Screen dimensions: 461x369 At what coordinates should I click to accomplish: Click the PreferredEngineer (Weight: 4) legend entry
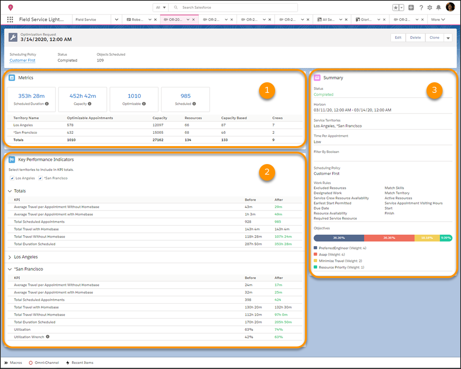click(x=340, y=248)
